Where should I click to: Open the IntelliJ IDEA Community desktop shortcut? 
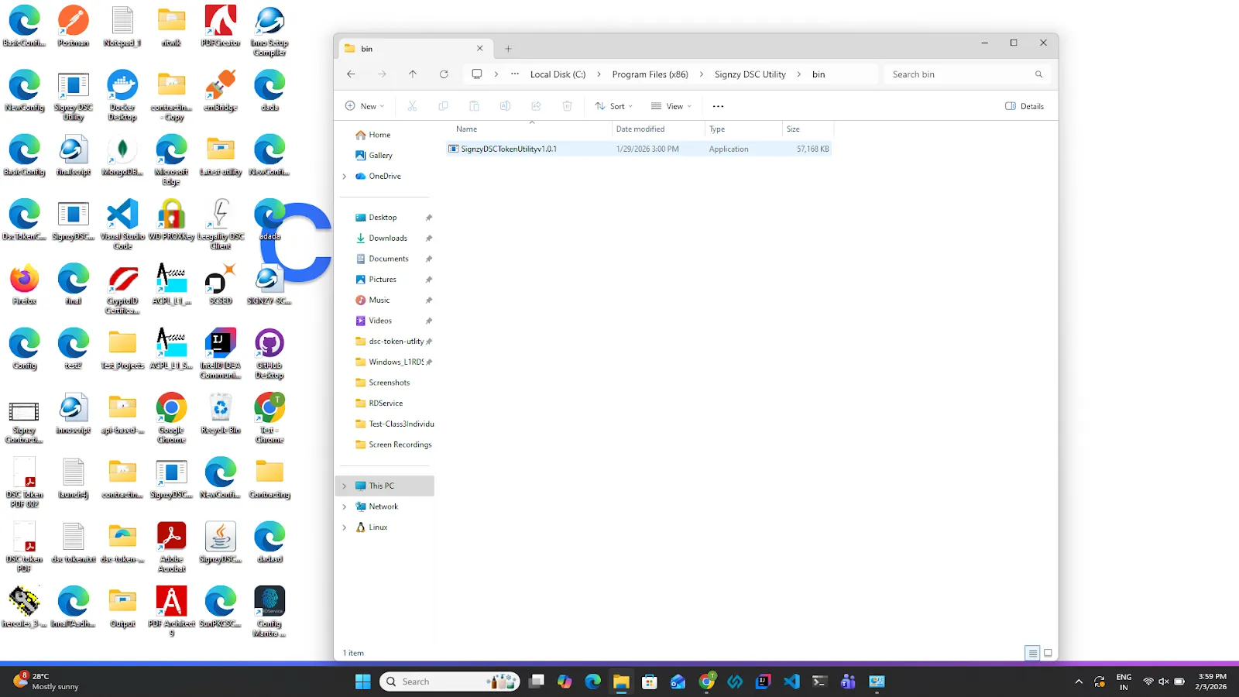pyautogui.click(x=221, y=354)
